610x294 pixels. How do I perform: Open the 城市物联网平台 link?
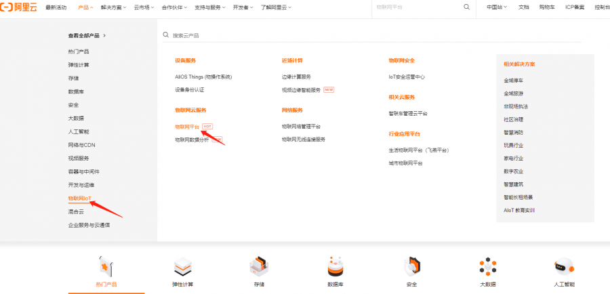405,163
